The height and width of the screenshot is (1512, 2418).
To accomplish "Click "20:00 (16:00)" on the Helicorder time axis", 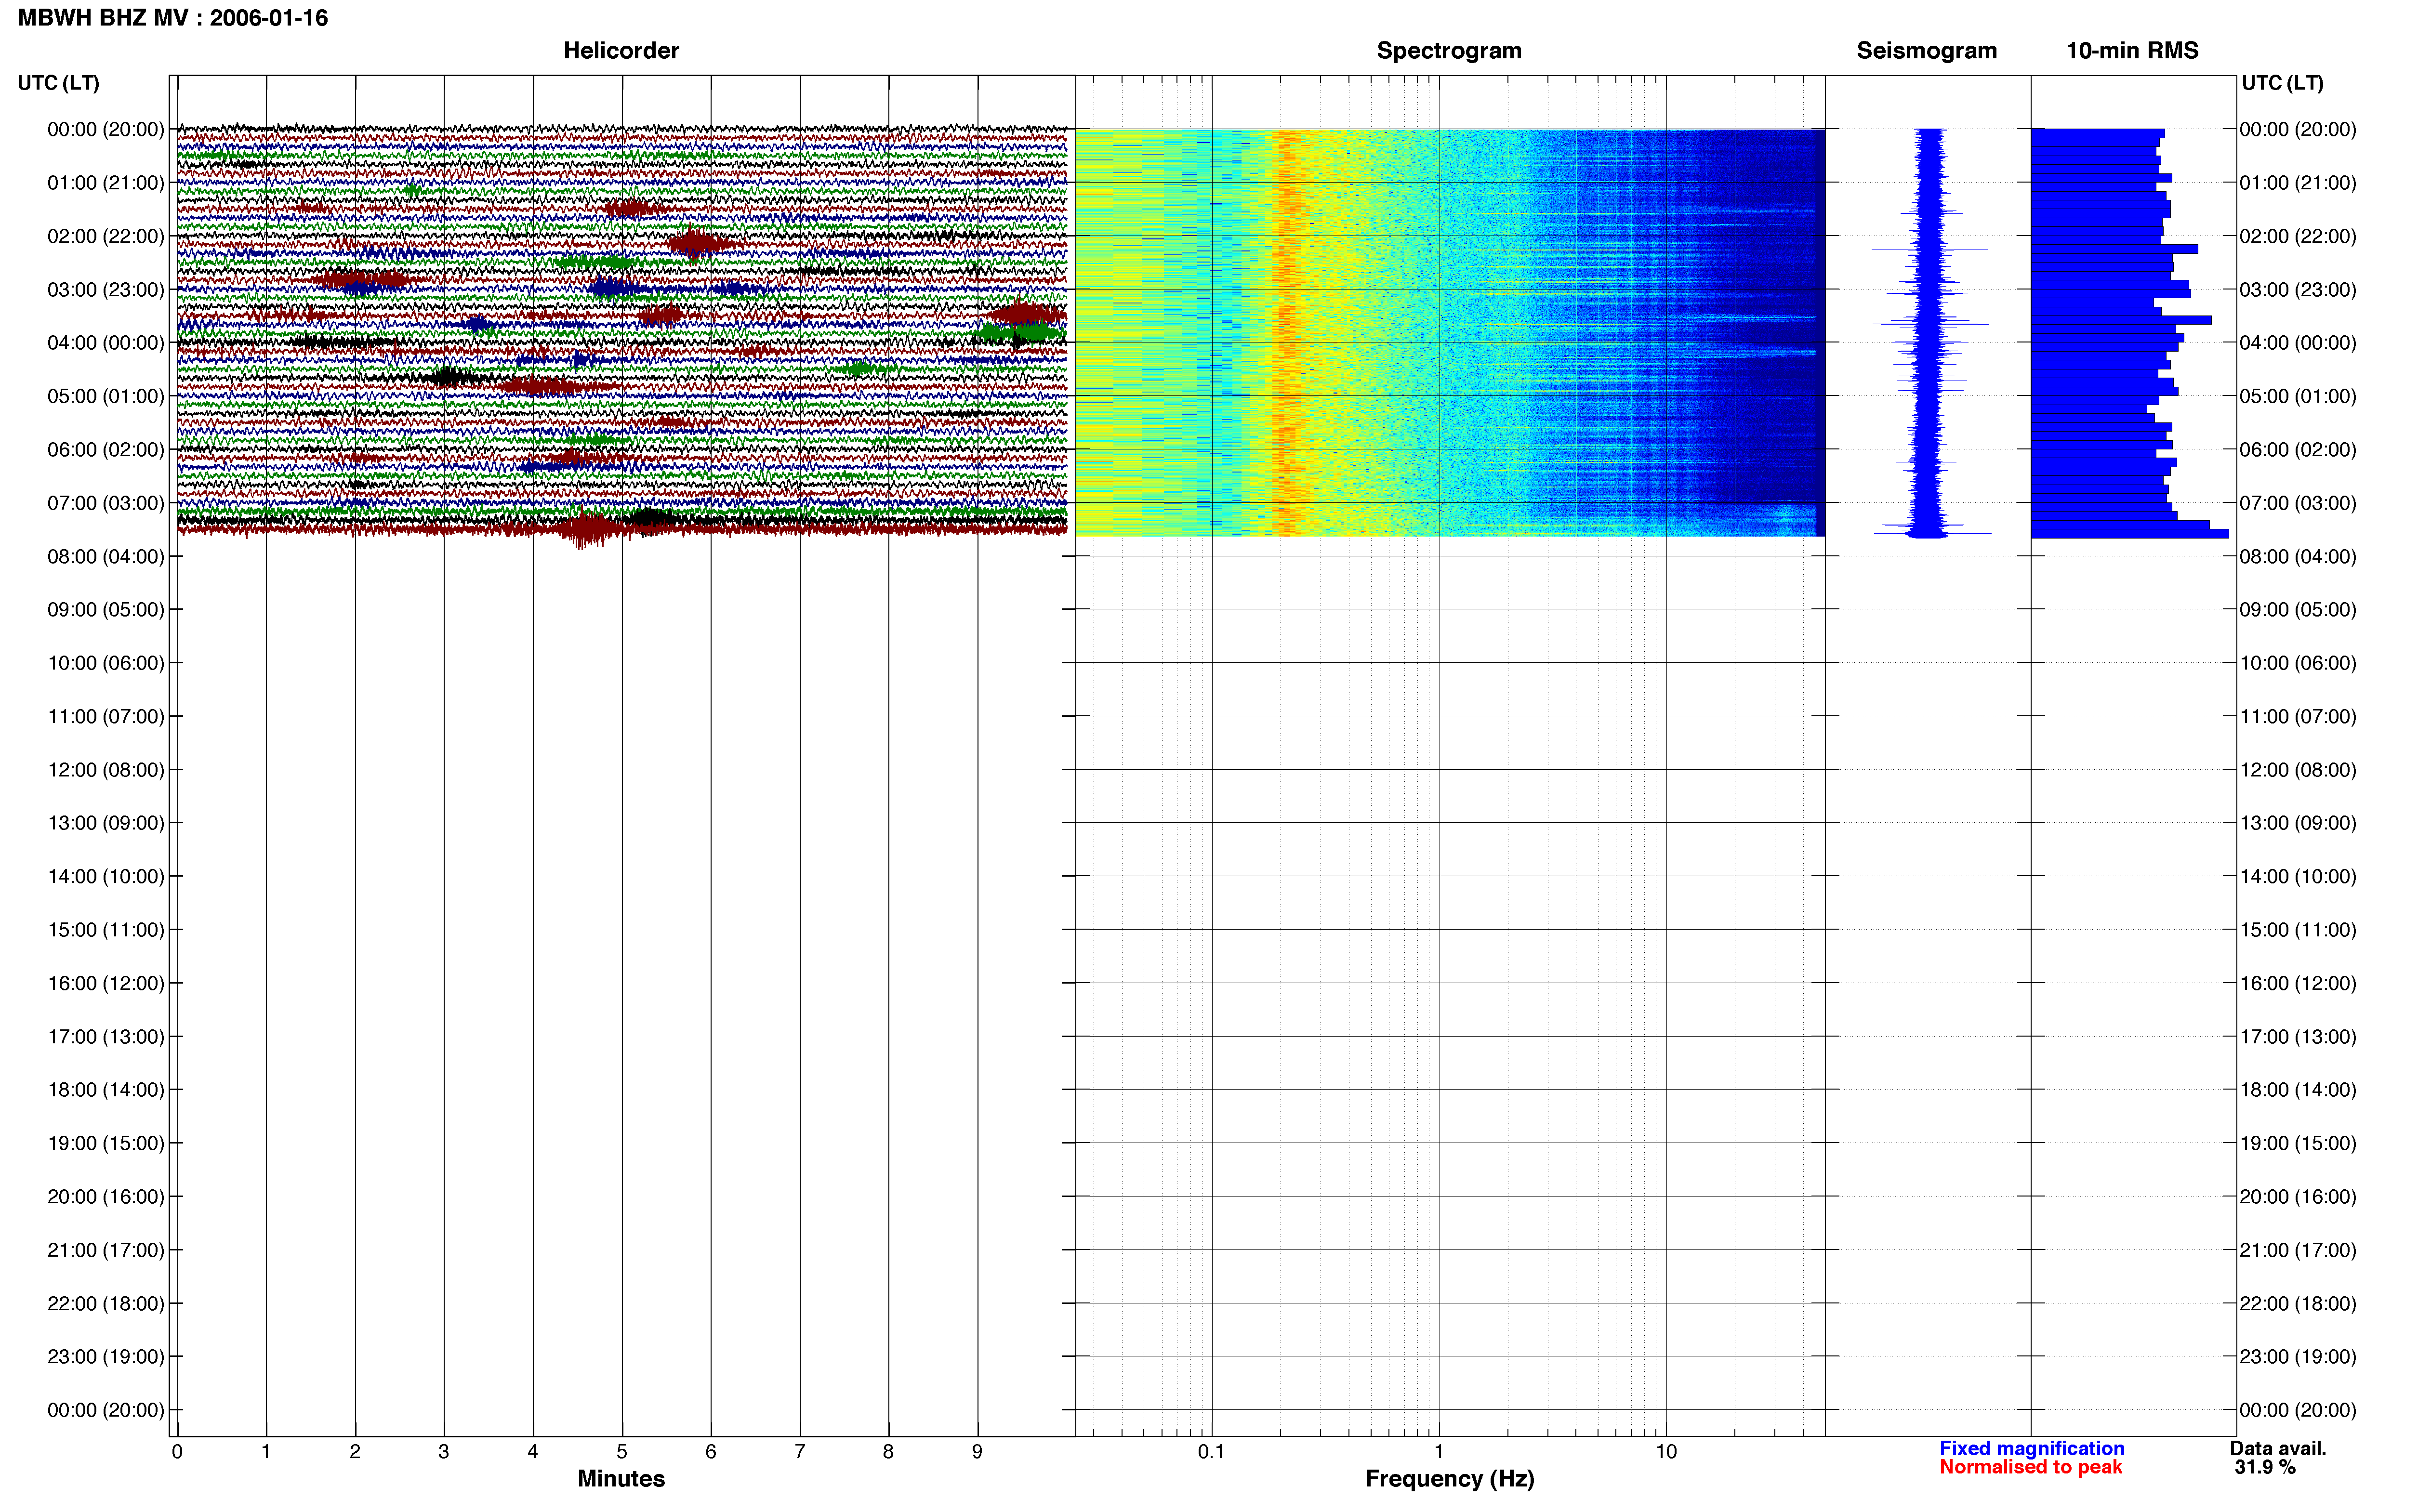I will pos(106,1197).
